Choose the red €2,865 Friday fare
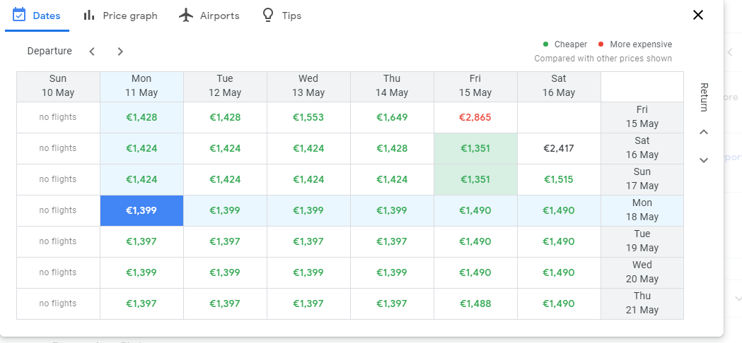This screenshot has width=742, height=343. click(x=475, y=117)
